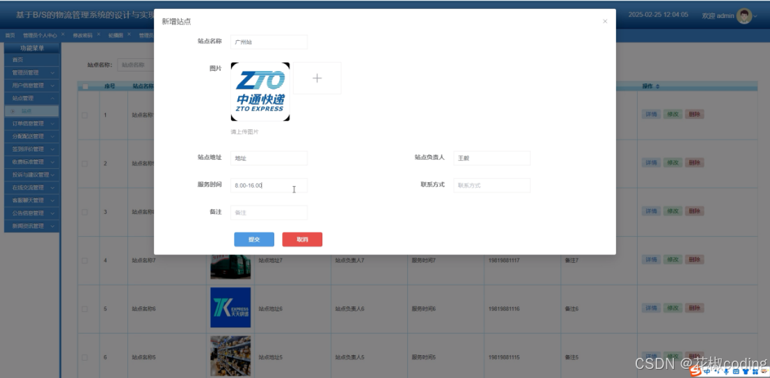The height and width of the screenshot is (378, 770).
Task: Click the 站点名称 field containing 广州站
Action: click(269, 42)
